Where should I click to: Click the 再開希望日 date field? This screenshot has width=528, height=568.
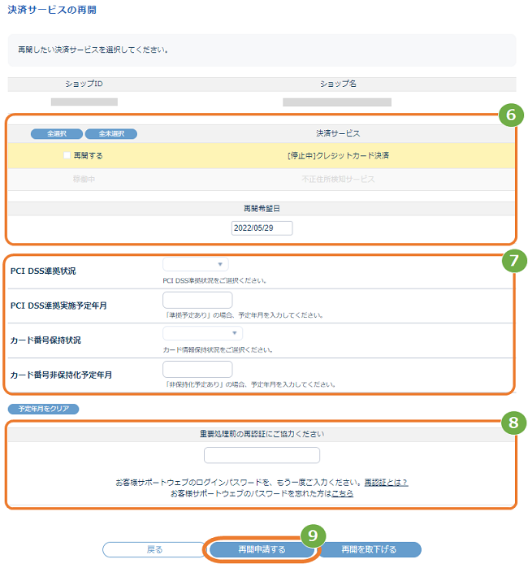(x=262, y=228)
